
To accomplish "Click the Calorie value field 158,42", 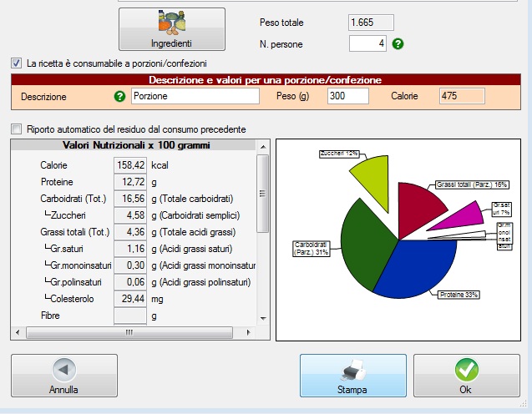I will pos(129,165).
